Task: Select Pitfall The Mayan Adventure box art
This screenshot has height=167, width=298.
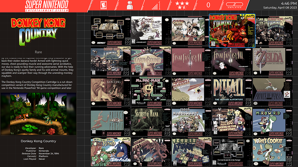Action: tap(232, 91)
